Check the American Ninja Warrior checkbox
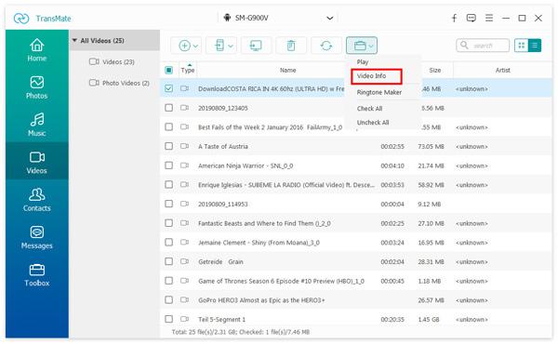 tap(168, 165)
